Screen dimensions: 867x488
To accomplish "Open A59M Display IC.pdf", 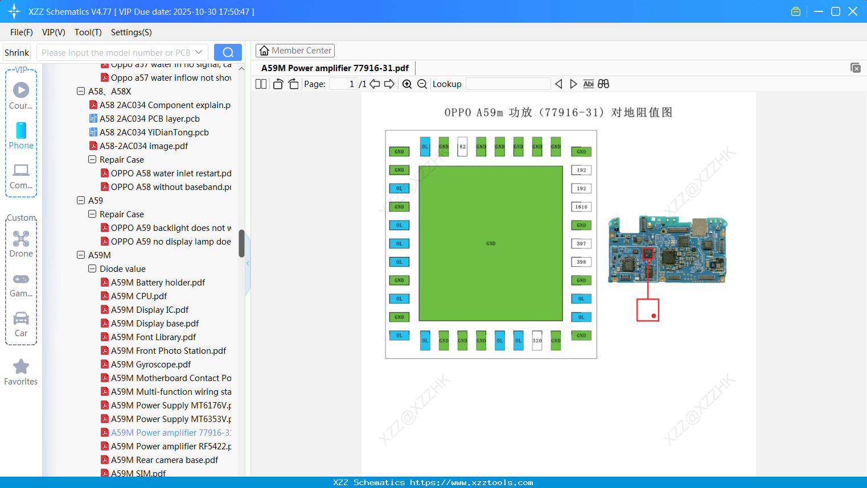I will (x=145, y=309).
